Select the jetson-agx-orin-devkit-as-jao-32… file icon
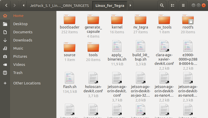 coord(141,78)
